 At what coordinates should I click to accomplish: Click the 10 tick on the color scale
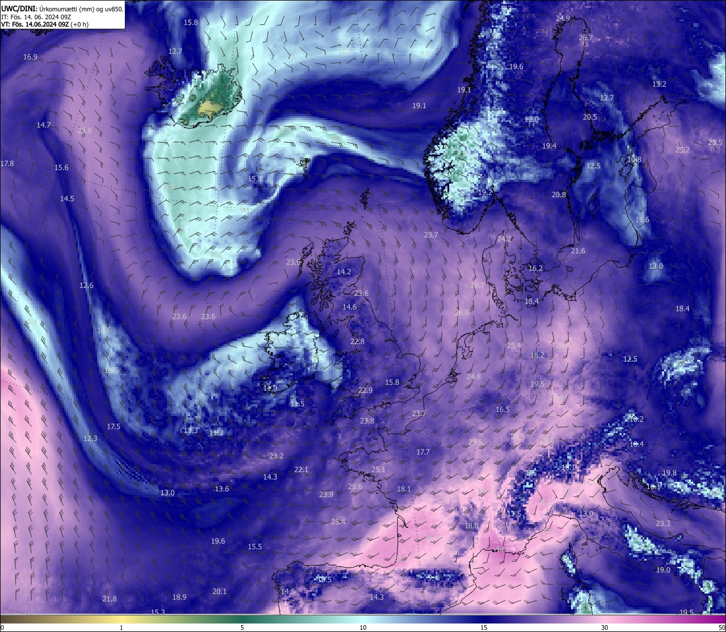point(363,627)
